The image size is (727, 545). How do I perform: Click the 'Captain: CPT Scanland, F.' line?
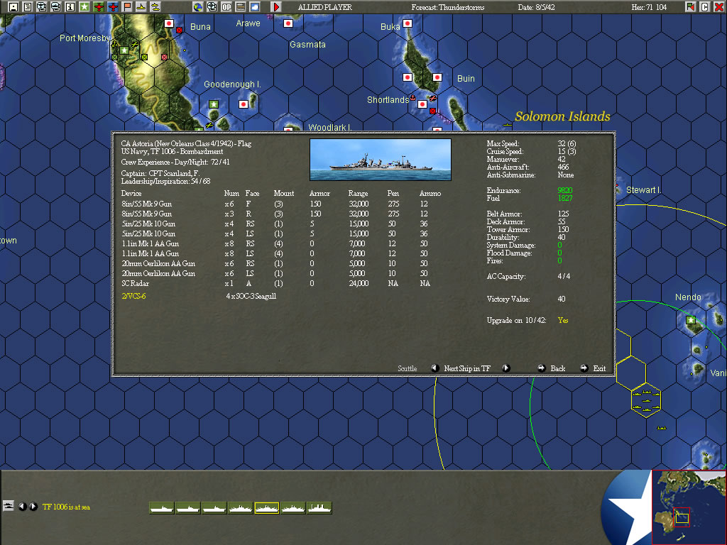[x=160, y=173]
